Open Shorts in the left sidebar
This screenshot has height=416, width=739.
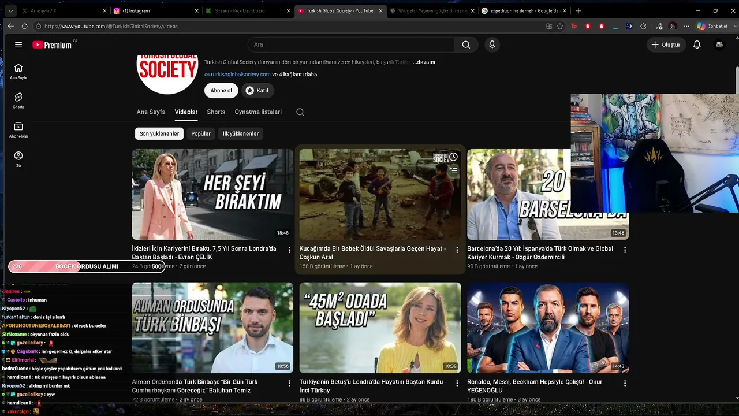pyautogui.click(x=18, y=101)
